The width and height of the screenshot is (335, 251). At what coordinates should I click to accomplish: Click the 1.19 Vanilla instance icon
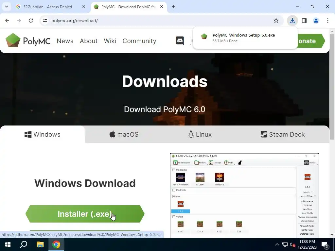[x=239, y=224]
